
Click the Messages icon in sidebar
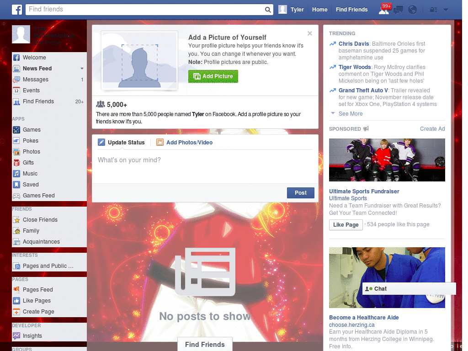coord(16,80)
